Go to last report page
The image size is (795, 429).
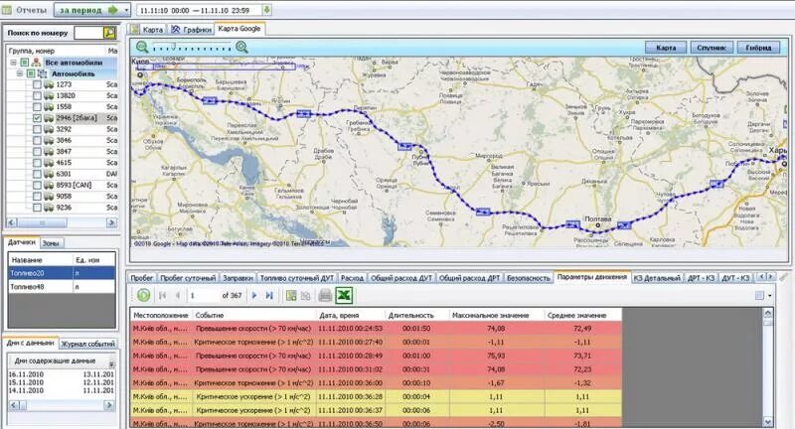(x=269, y=295)
